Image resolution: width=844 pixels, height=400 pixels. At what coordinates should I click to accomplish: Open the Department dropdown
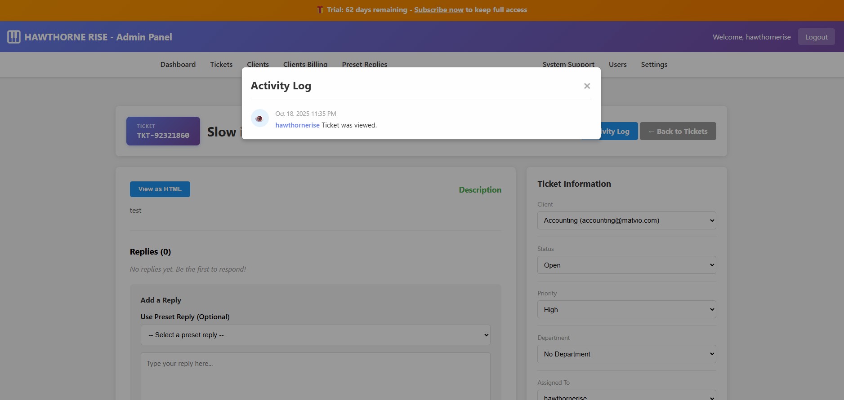pyautogui.click(x=626, y=354)
